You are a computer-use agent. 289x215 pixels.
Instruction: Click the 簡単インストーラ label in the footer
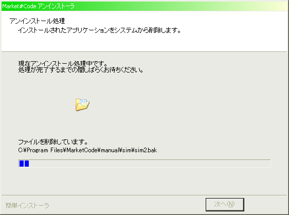tap(27, 205)
